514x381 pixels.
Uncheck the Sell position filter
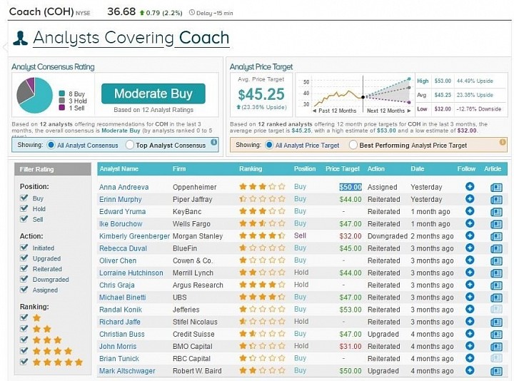24,219
